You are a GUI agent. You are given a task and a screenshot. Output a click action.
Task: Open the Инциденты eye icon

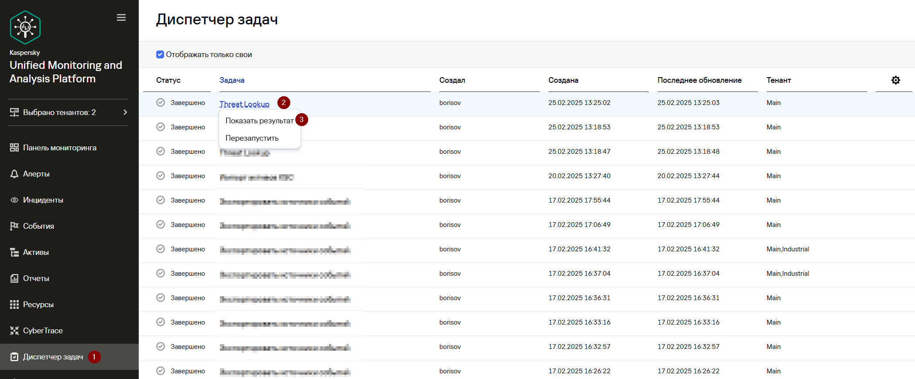pyautogui.click(x=14, y=200)
